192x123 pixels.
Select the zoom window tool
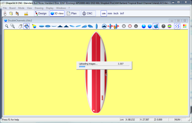pyautogui.click(x=12, y=26)
